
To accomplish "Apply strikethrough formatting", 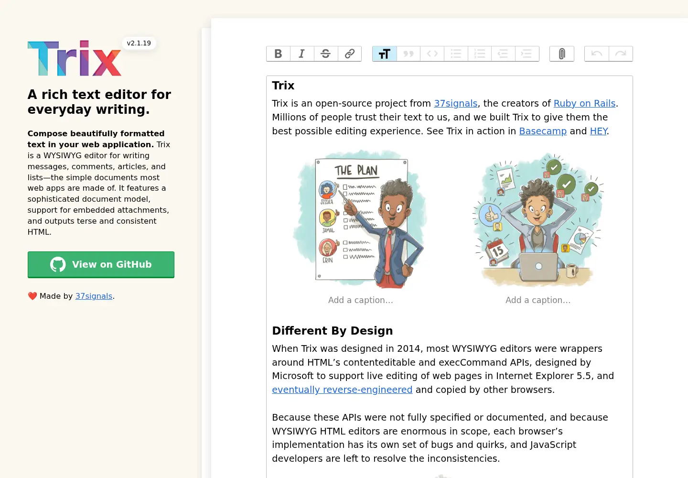I will click(326, 54).
